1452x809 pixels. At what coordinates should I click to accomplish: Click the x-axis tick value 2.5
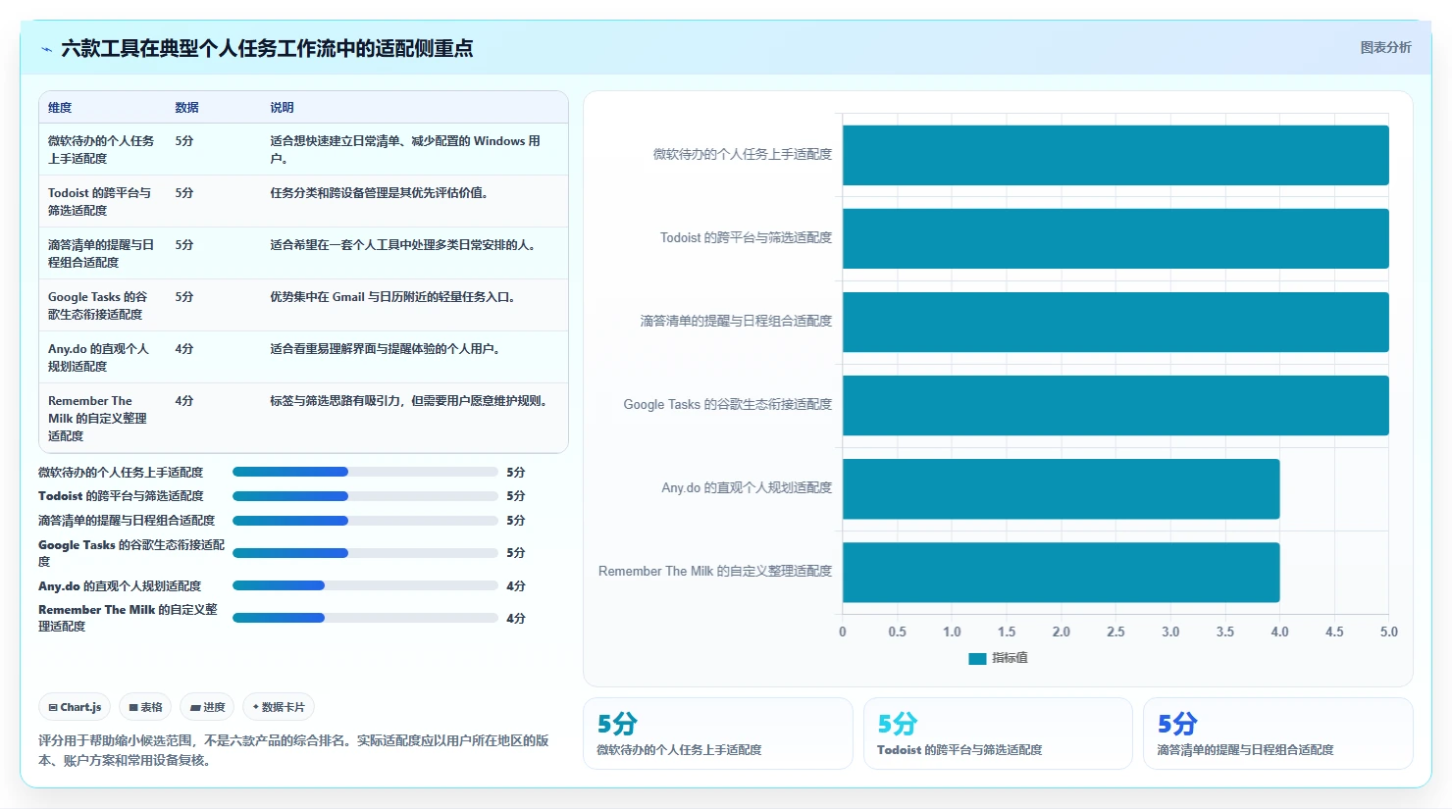(x=1115, y=632)
